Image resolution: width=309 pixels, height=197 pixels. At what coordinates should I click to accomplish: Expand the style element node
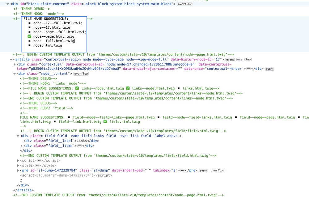point(18,166)
